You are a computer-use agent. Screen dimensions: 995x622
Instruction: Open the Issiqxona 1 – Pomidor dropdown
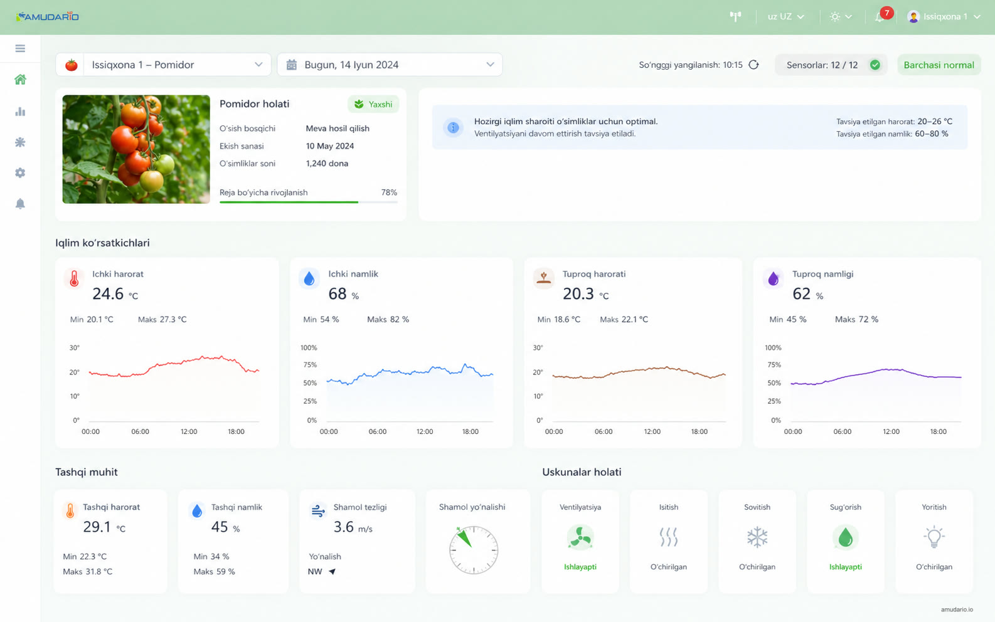163,65
